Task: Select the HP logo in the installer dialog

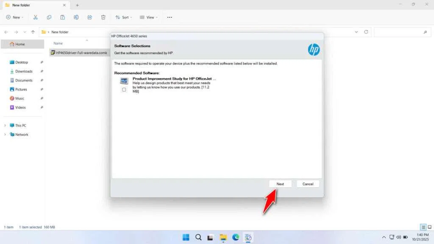Action: point(314,49)
